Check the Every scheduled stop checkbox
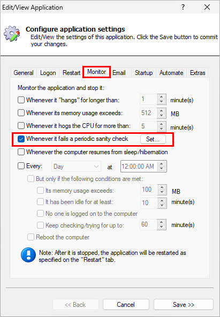 [21, 166]
